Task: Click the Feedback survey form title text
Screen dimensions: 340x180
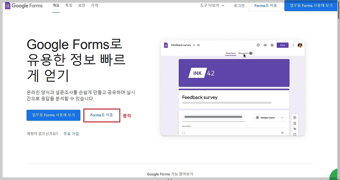Action: click(x=200, y=97)
